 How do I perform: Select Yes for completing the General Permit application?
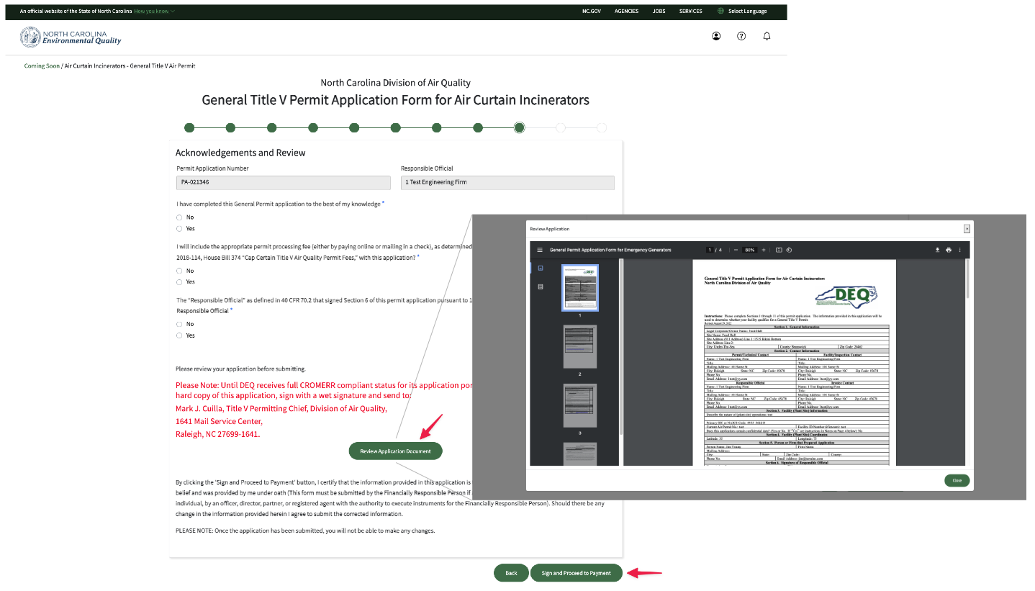click(178, 228)
